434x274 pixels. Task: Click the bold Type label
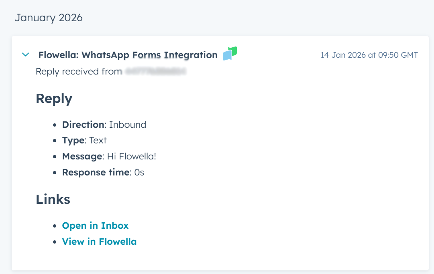[x=73, y=141]
